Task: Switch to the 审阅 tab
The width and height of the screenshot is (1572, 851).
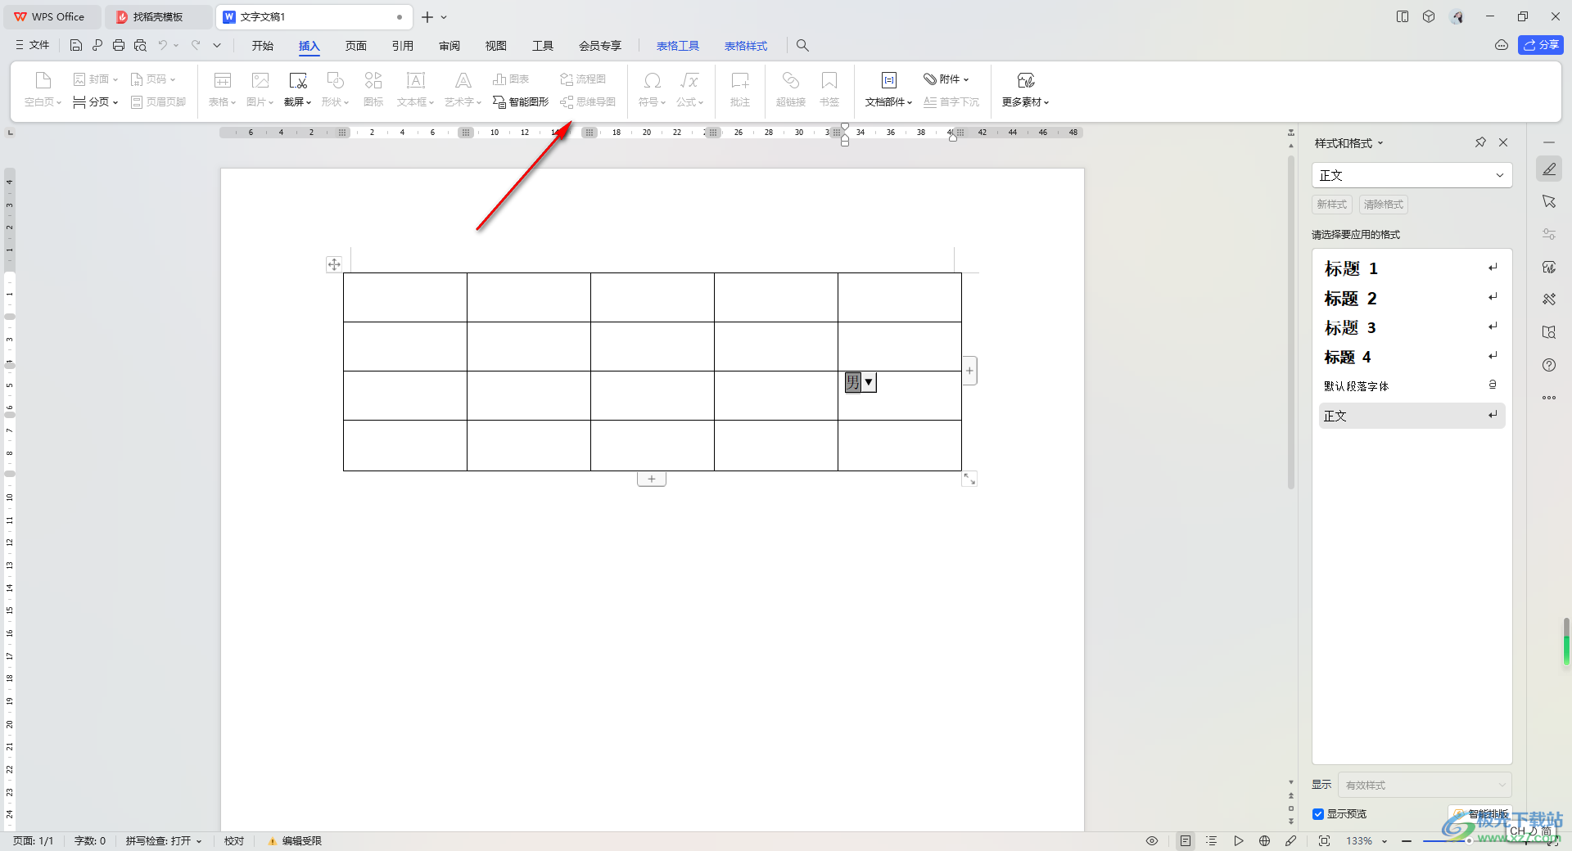Action: click(x=449, y=46)
